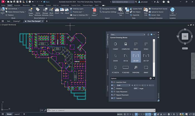The width and height of the screenshot is (195, 116).
Task: Click the Rotation angle input field
Action: click(136, 88)
